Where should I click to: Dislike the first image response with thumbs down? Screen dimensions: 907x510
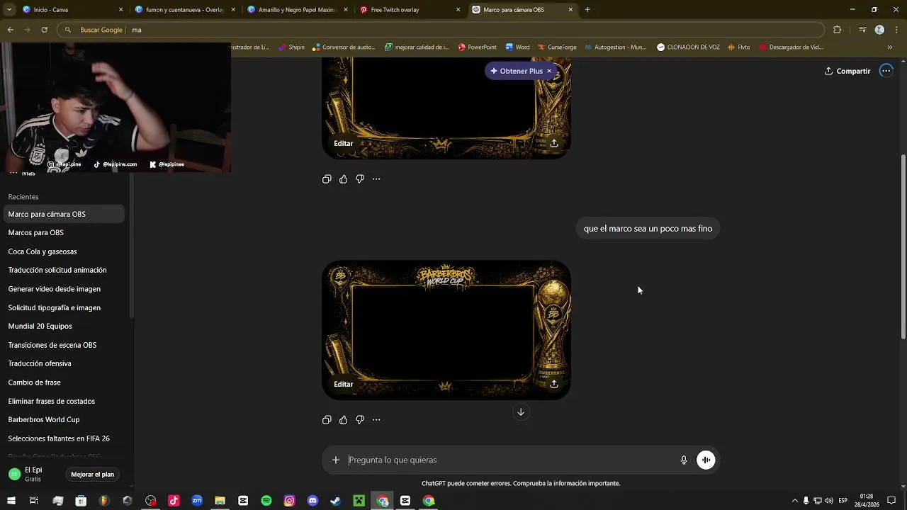pos(360,179)
